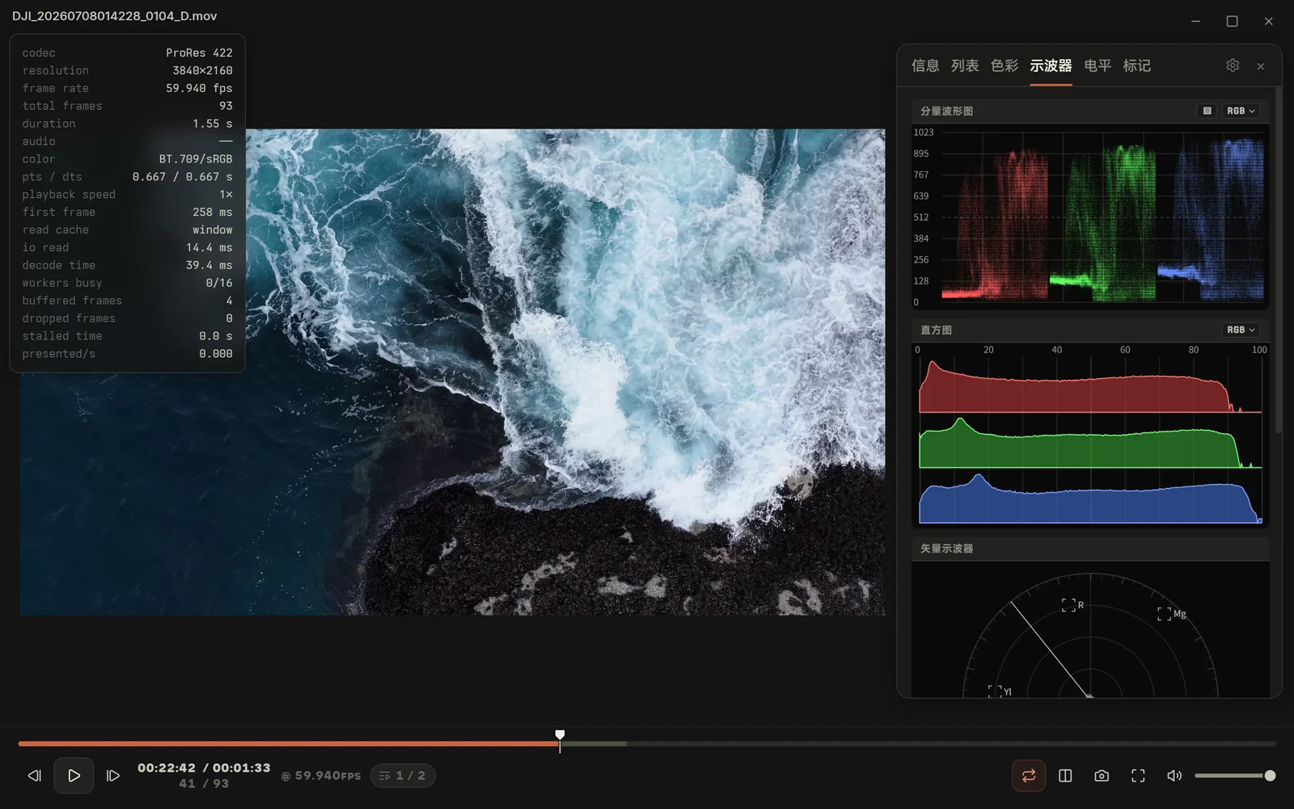
Task: Click the red histogram channel
Action: (x=1090, y=387)
